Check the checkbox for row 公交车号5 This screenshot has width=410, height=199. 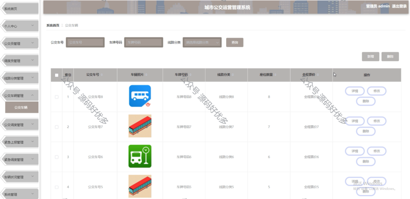(56, 187)
